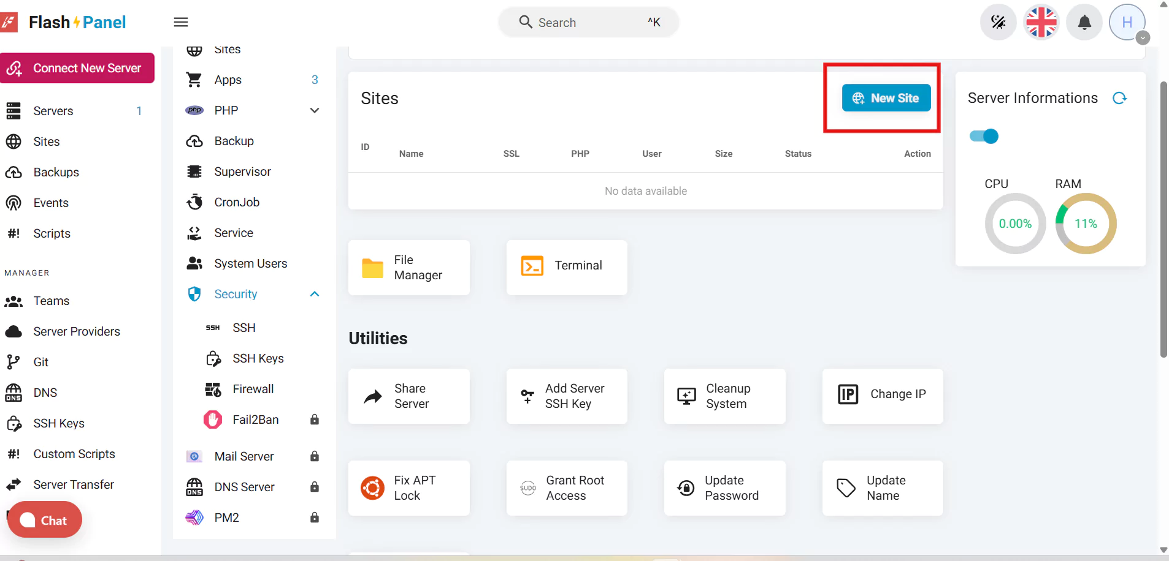Refresh Server Informations with the reload icon
This screenshot has width=1169, height=561.
tap(1119, 99)
